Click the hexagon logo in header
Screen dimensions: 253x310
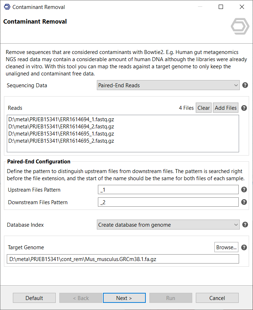pyautogui.click(x=240, y=26)
